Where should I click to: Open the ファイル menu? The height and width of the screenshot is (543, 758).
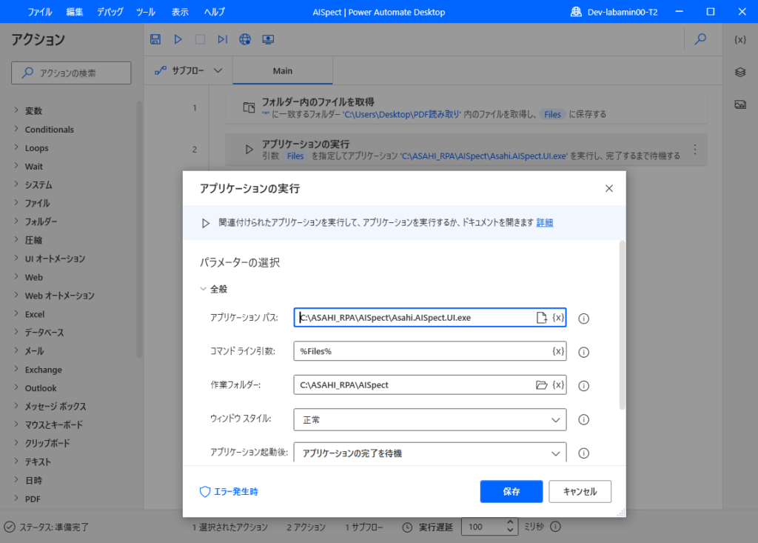click(x=40, y=12)
